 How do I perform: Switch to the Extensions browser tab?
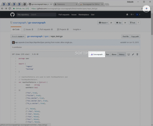pyautogui.click(x=66, y=4)
